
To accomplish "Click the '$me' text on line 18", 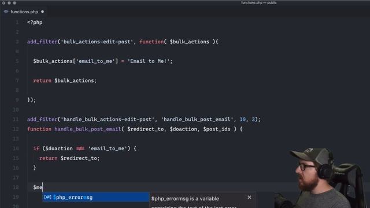I will point(38,187).
